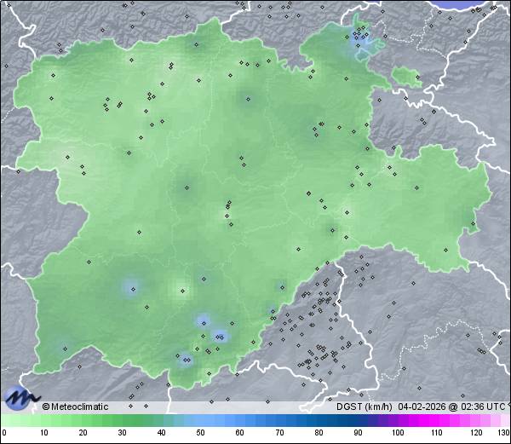The width and height of the screenshot is (511, 444).
Task: Select the 10 km/h mark on scale
Action: click(x=43, y=433)
